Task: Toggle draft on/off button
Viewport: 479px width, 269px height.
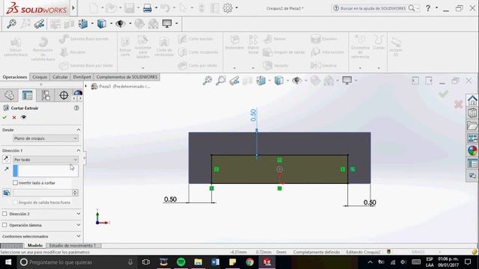Action: point(7,193)
